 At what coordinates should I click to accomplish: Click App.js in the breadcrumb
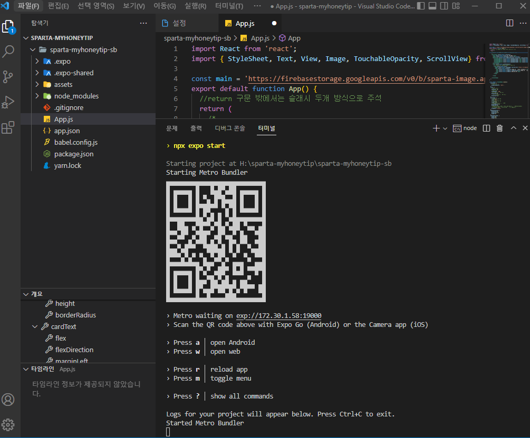tap(256, 38)
